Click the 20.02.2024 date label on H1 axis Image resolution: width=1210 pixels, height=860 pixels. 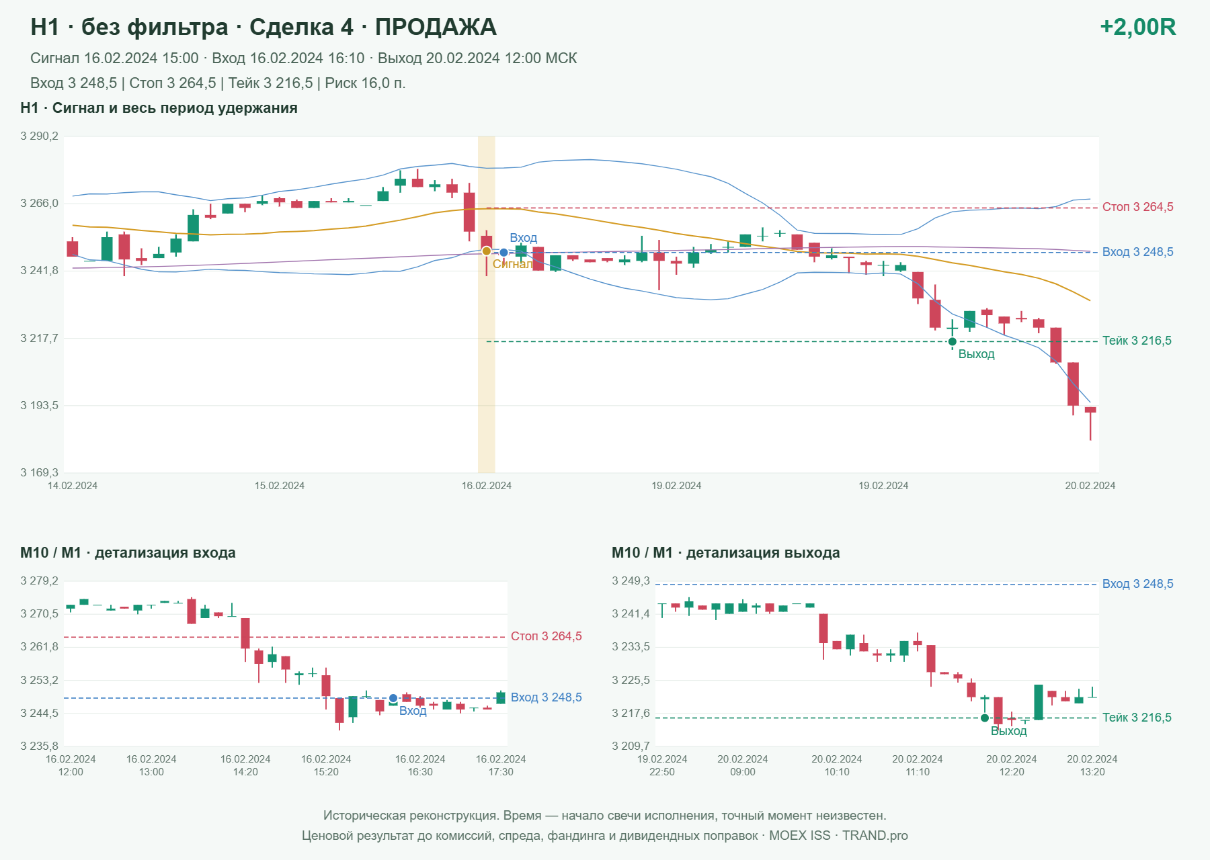tap(1090, 486)
